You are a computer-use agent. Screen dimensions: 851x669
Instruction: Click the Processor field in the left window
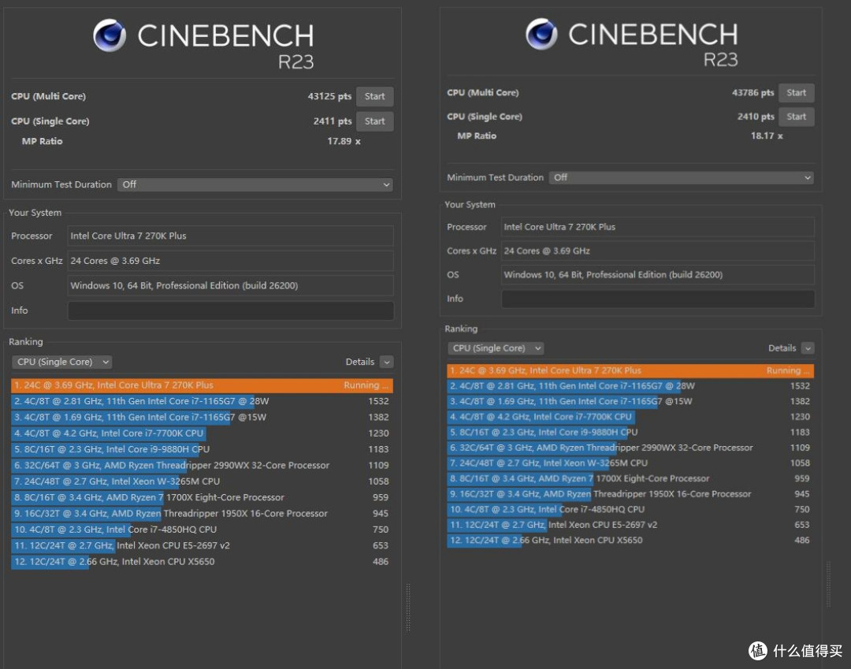(231, 236)
